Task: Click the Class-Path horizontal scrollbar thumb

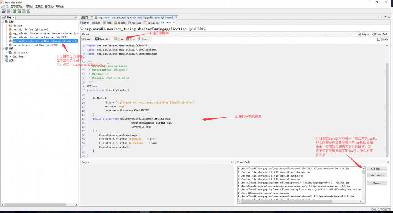Action: [287, 202]
